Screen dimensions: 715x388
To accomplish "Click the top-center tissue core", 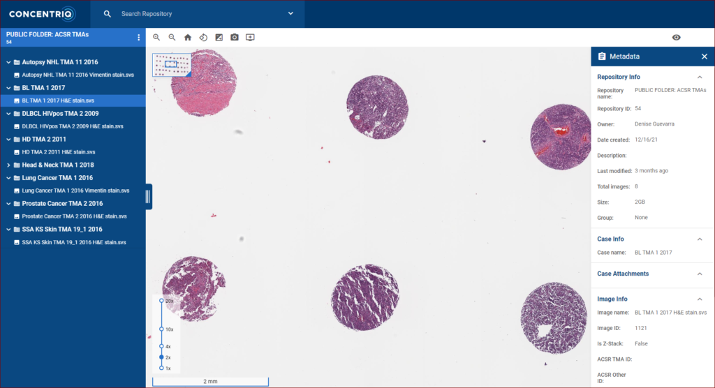I will click(377, 107).
